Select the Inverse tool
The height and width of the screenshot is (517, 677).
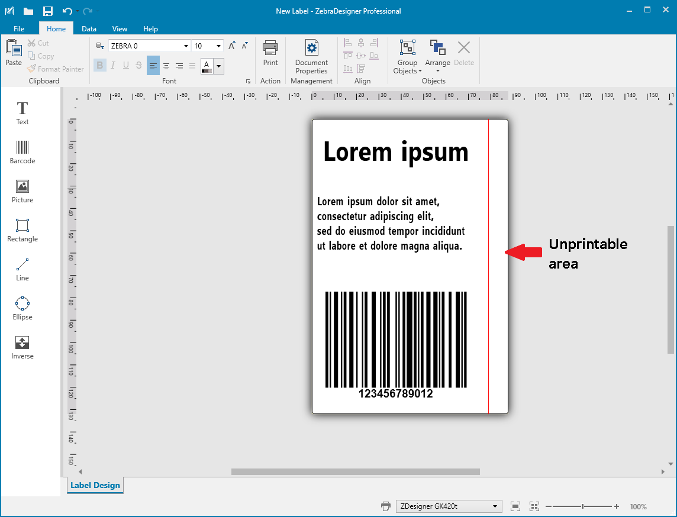(22, 345)
